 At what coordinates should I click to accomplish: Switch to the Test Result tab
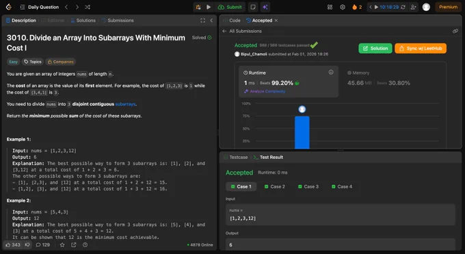[x=268, y=157]
